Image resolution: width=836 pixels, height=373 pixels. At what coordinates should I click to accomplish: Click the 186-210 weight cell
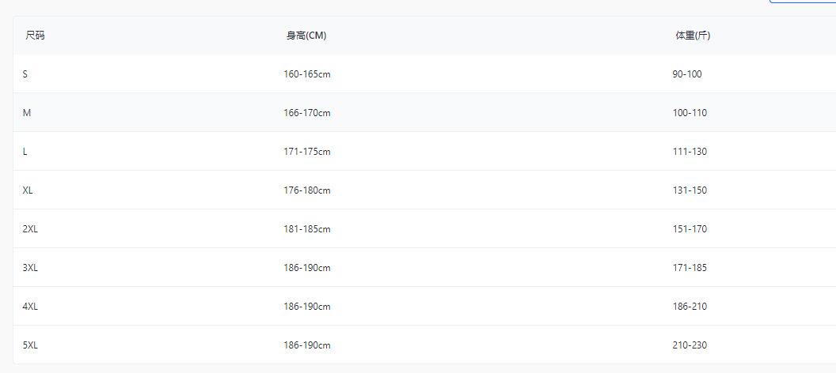[690, 307]
